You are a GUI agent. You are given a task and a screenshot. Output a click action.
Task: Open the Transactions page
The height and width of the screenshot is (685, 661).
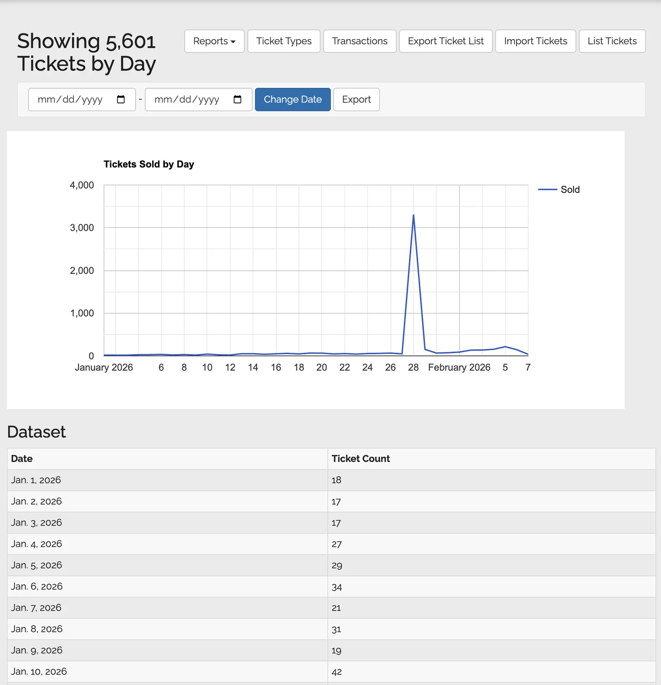coord(360,41)
